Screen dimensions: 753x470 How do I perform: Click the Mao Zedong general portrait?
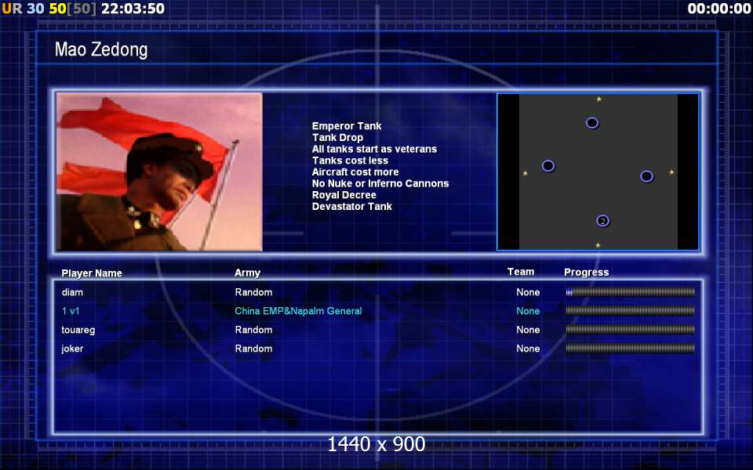click(x=159, y=172)
